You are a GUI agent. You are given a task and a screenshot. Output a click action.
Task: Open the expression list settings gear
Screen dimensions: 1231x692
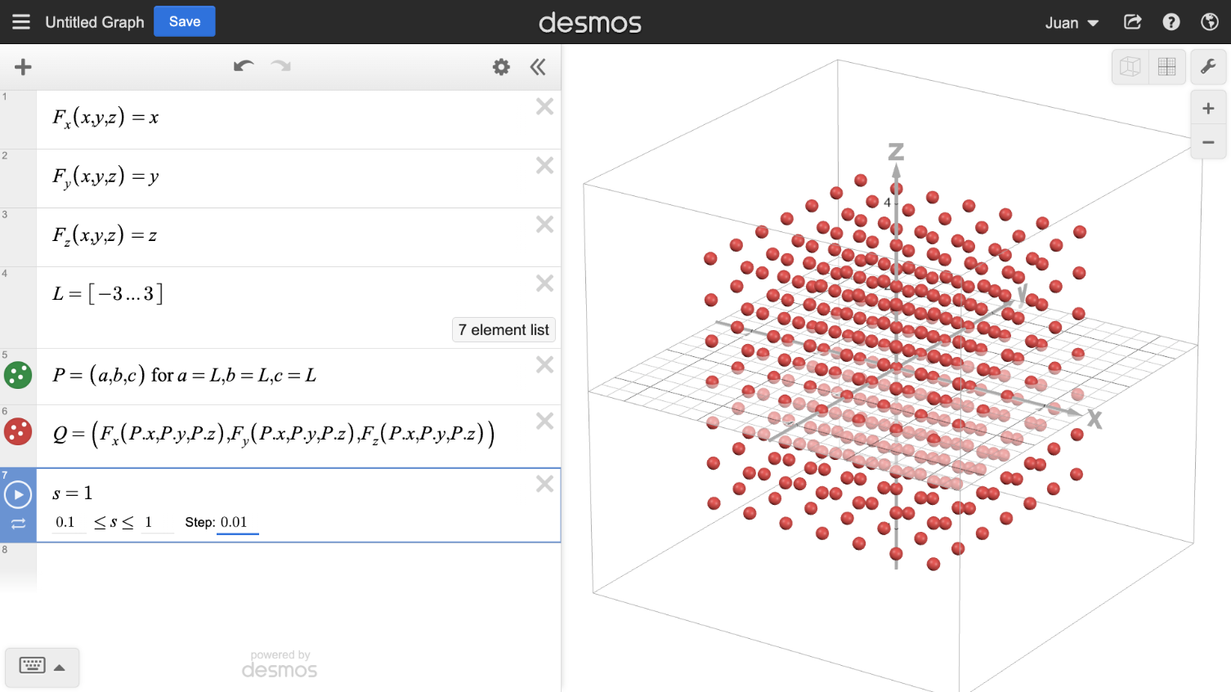[x=501, y=67]
